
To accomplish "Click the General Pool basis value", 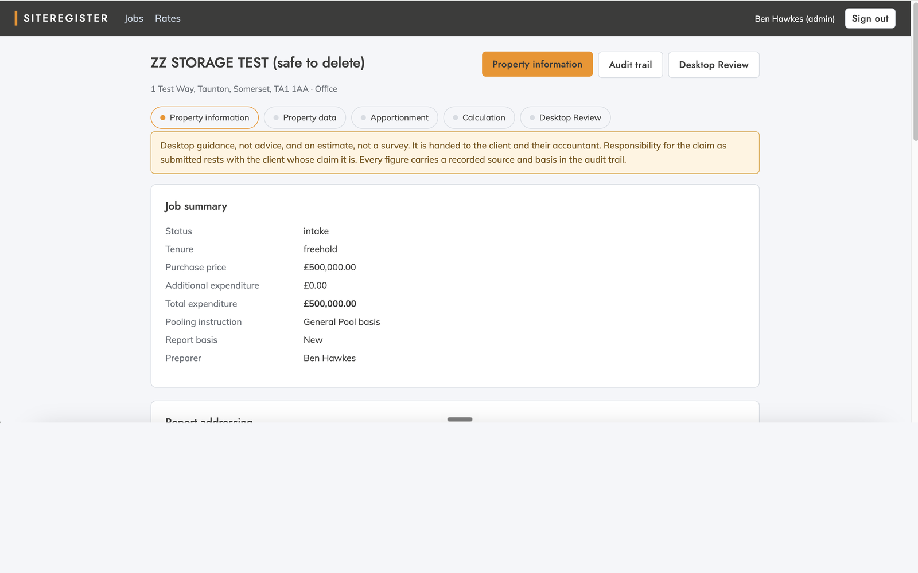I will [x=342, y=322].
